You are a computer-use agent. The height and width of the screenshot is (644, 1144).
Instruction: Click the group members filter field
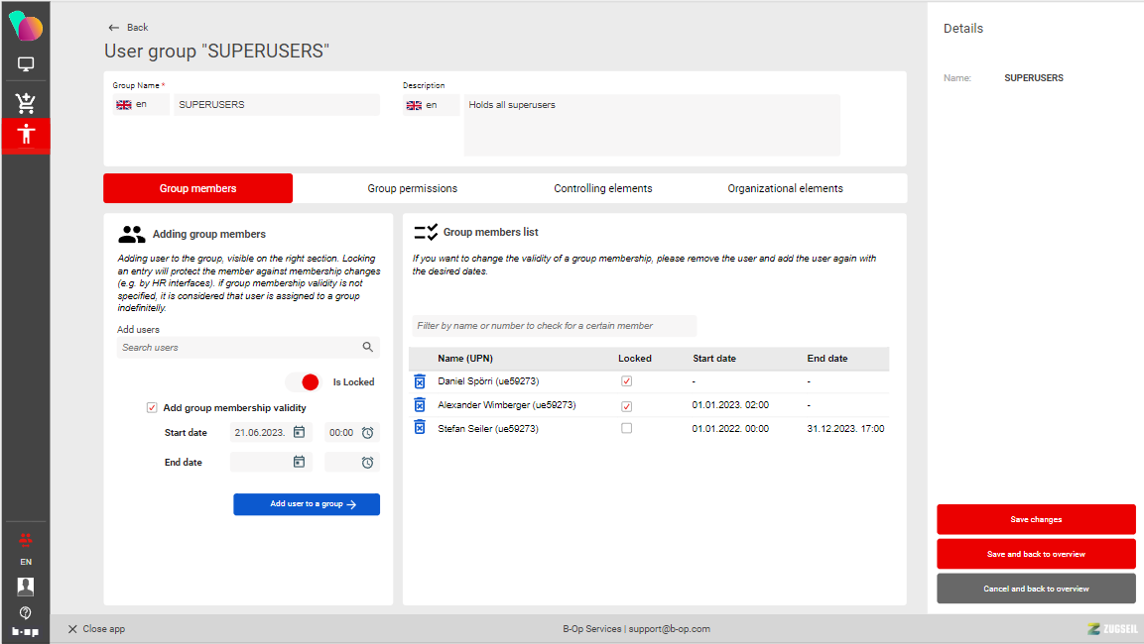click(554, 326)
